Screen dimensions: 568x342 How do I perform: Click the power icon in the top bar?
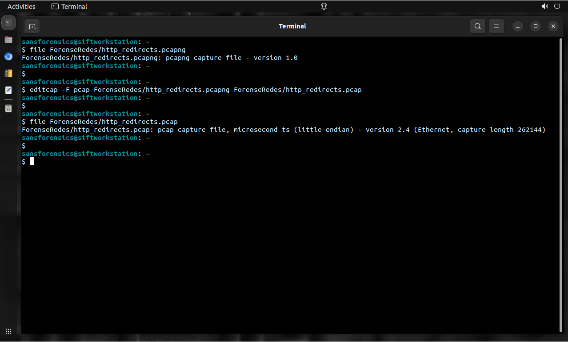tap(557, 6)
